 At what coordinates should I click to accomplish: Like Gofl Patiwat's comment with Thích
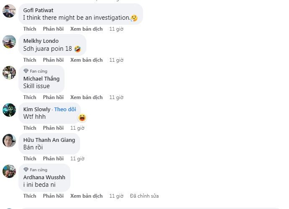pyautogui.click(x=30, y=29)
